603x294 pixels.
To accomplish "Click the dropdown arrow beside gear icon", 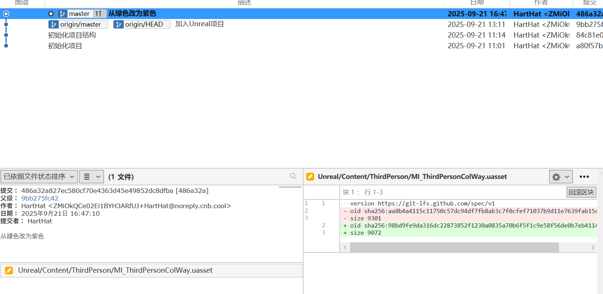I will pos(567,177).
